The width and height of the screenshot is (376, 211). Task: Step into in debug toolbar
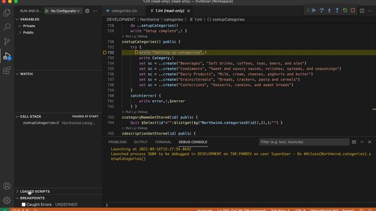pyautogui.click(x=329, y=11)
